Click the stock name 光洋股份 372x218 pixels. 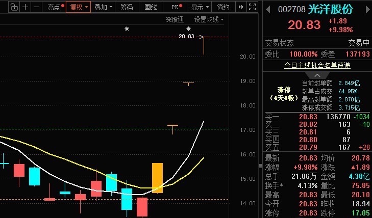[x=331, y=9]
